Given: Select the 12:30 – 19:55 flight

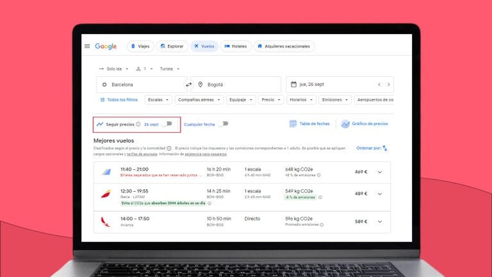Looking at the screenshot, I should click(242, 197).
